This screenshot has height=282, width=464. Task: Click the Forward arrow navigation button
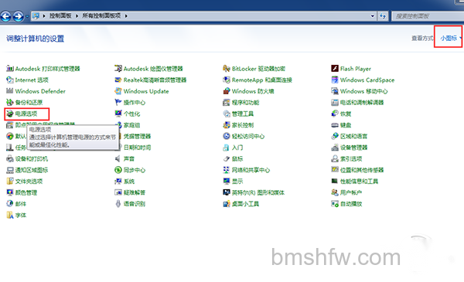coord(19,16)
